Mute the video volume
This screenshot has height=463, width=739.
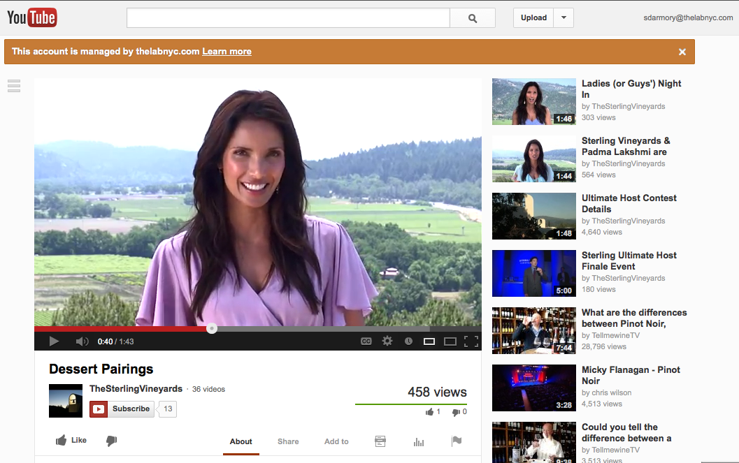[x=82, y=341]
